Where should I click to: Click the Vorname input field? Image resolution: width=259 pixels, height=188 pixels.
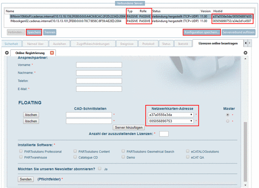[99, 65]
